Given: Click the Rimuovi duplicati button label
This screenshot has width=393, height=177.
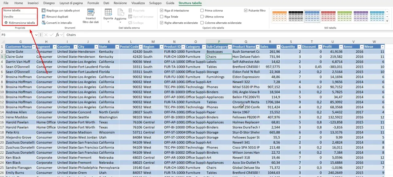Looking at the screenshot, I should click(x=57, y=17).
